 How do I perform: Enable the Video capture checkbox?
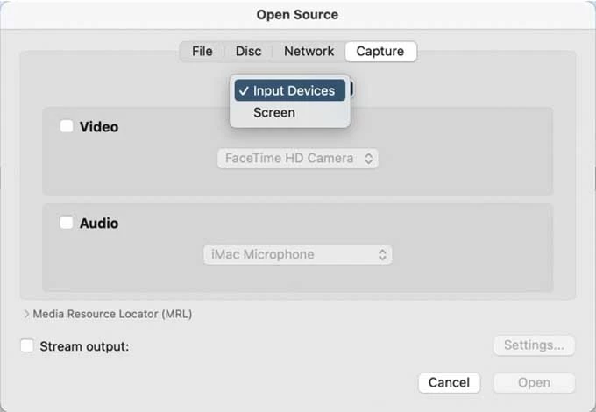(67, 126)
